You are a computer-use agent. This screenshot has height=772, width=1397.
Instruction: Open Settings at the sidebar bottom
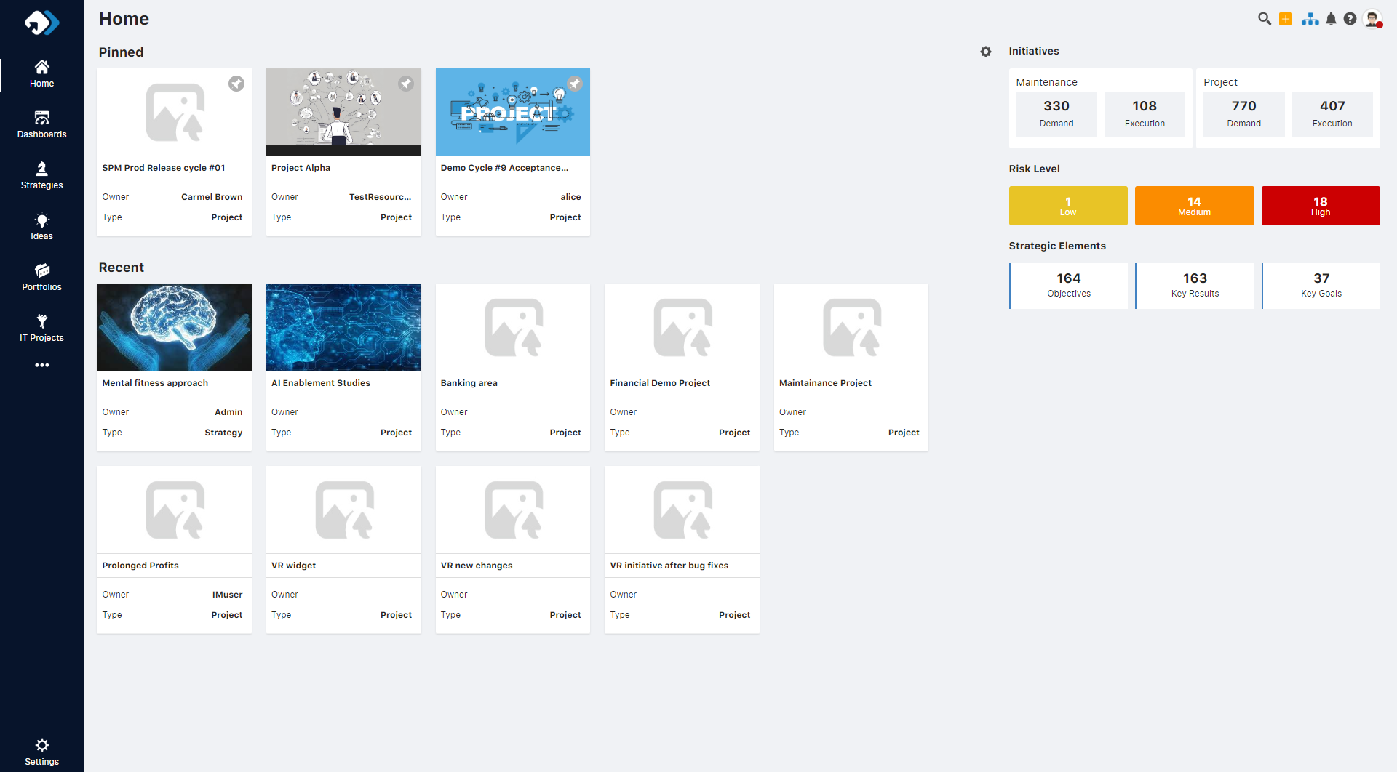(42, 752)
